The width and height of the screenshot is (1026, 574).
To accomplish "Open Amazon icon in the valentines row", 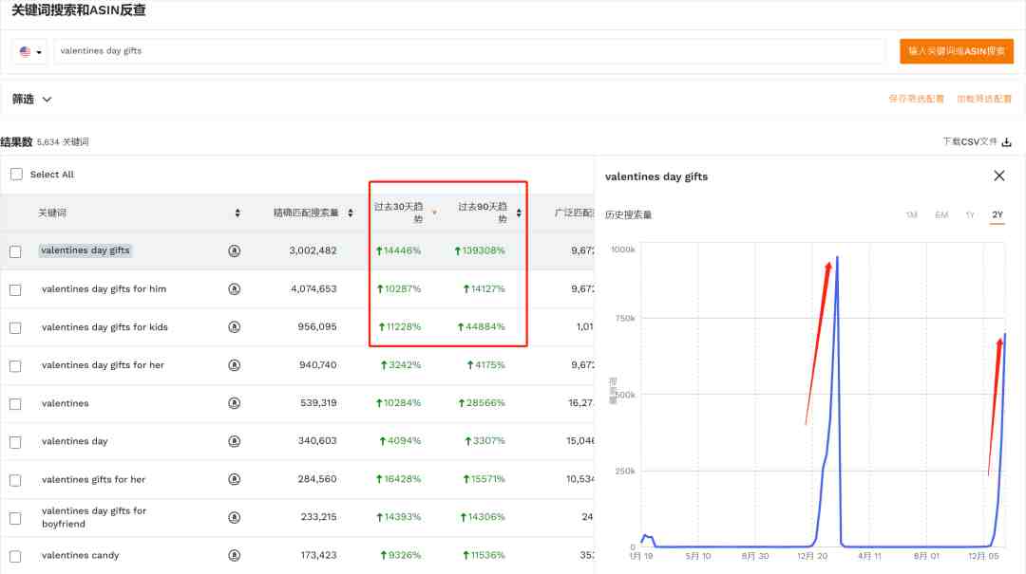I will [235, 403].
